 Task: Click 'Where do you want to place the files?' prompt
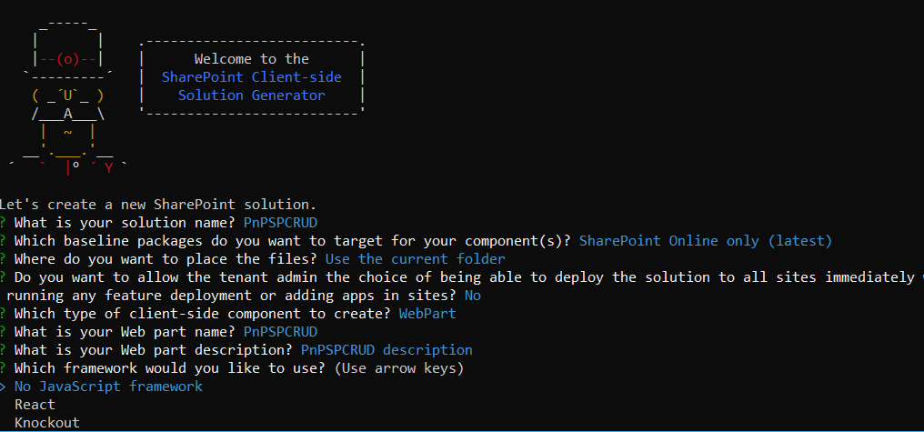pos(166,259)
